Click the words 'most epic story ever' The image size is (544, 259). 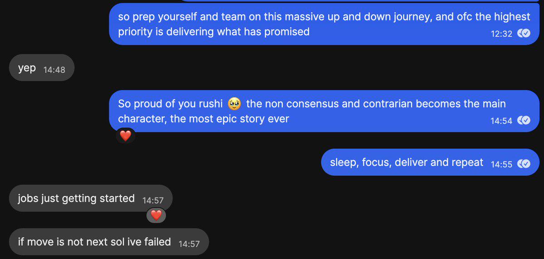[240, 119]
